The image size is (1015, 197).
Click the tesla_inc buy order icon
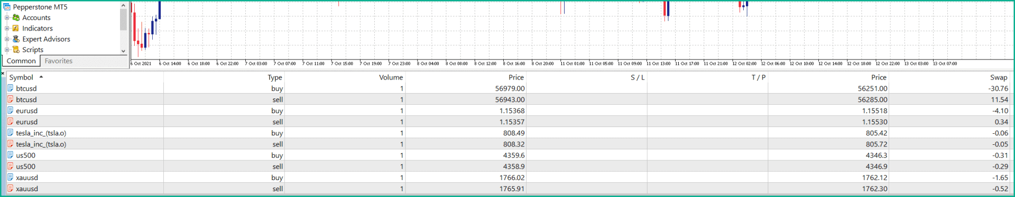(x=10, y=133)
